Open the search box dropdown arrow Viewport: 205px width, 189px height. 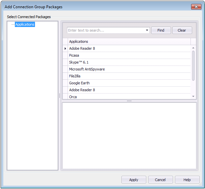point(147,30)
